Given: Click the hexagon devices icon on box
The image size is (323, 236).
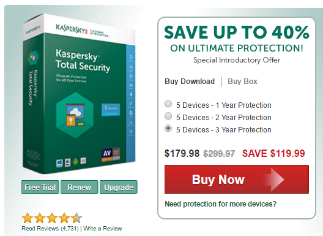Looking at the screenshot, I should [x=75, y=115].
